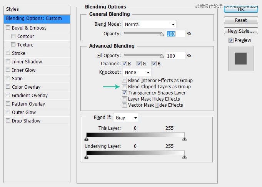Enable the Bevel & Emboss checkbox
This screenshot has height=187, width=262.
click(x=8, y=28)
